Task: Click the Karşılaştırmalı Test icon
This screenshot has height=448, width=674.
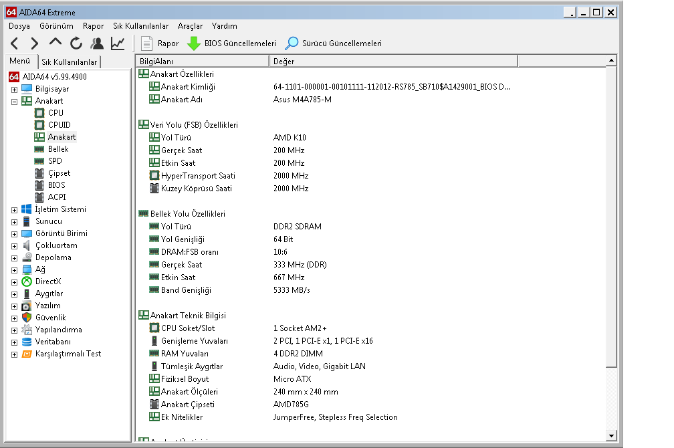Action: [x=27, y=354]
